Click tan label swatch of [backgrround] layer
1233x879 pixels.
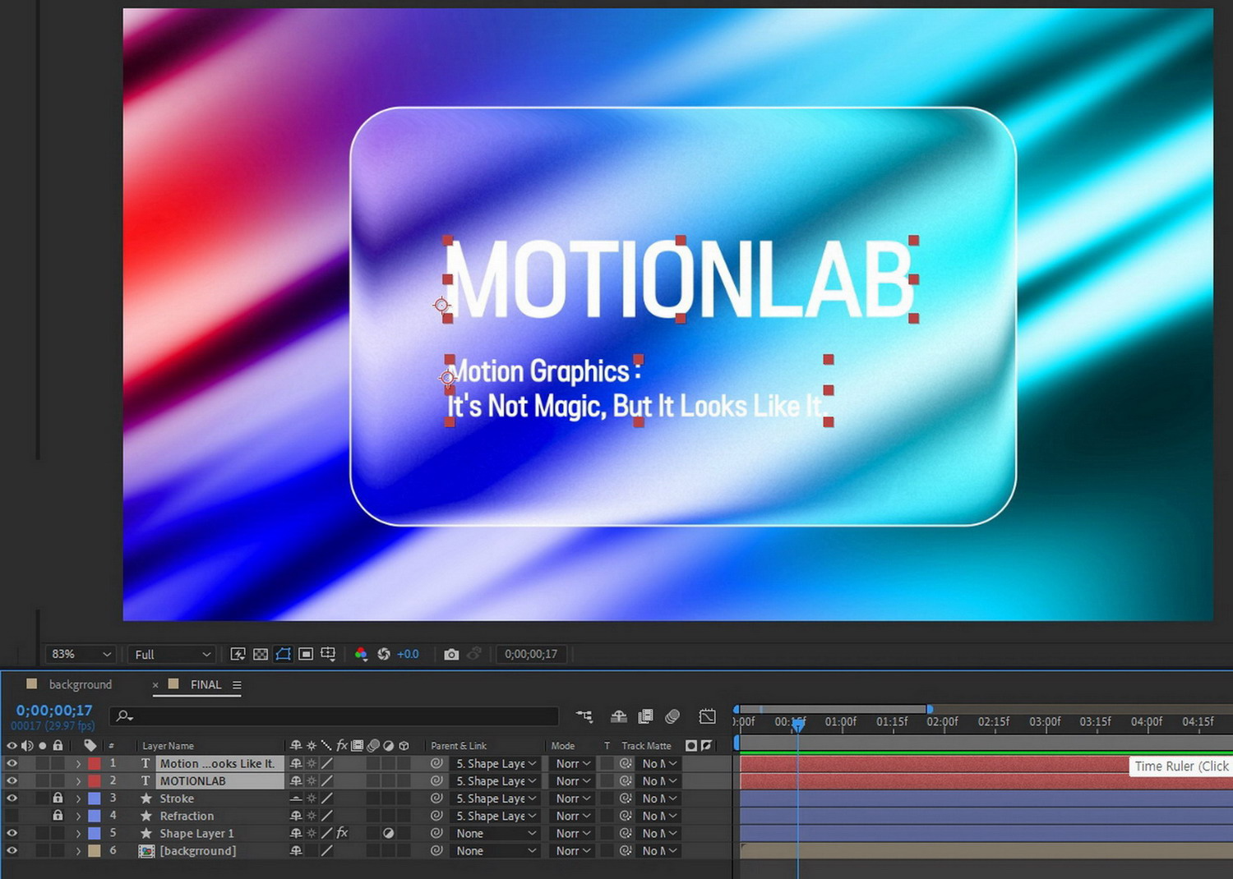[x=94, y=851]
